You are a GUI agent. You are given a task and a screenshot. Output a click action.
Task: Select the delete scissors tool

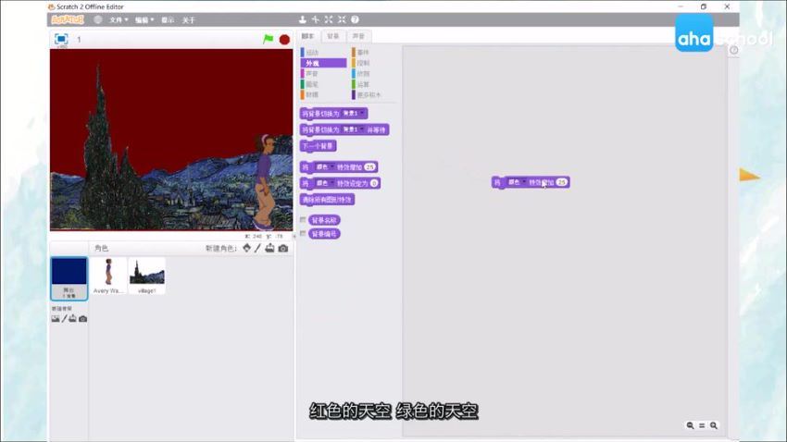coord(315,19)
